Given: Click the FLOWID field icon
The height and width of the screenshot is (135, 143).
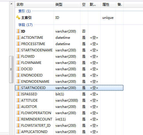Looking at the screenshot, I should pos(18,56).
